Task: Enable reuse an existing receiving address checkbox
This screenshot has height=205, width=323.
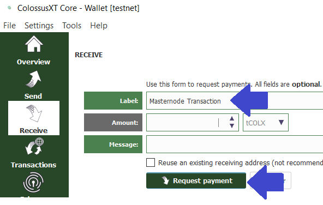Action: tap(151, 162)
